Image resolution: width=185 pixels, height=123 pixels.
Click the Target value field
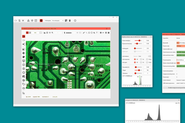tap(147, 70)
